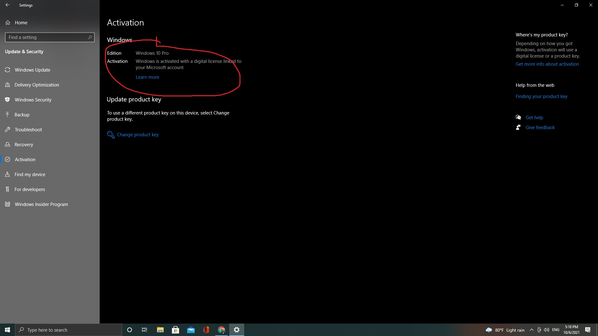Click the Help from the web heading
Image resolution: width=598 pixels, height=336 pixels.
[x=535, y=85]
